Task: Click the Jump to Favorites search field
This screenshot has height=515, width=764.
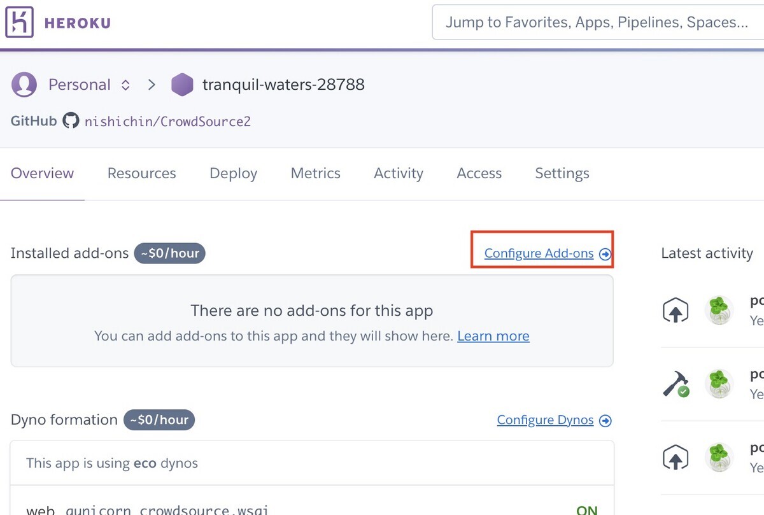Action: (597, 22)
